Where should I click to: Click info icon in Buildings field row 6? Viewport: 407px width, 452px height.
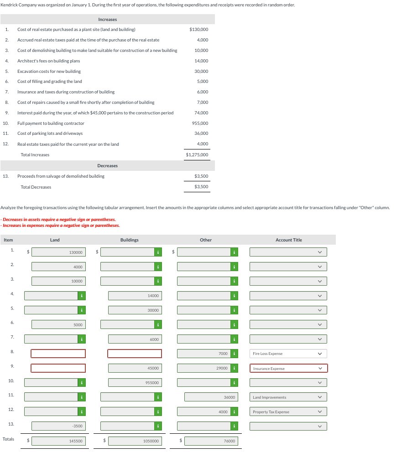(x=158, y=324)
